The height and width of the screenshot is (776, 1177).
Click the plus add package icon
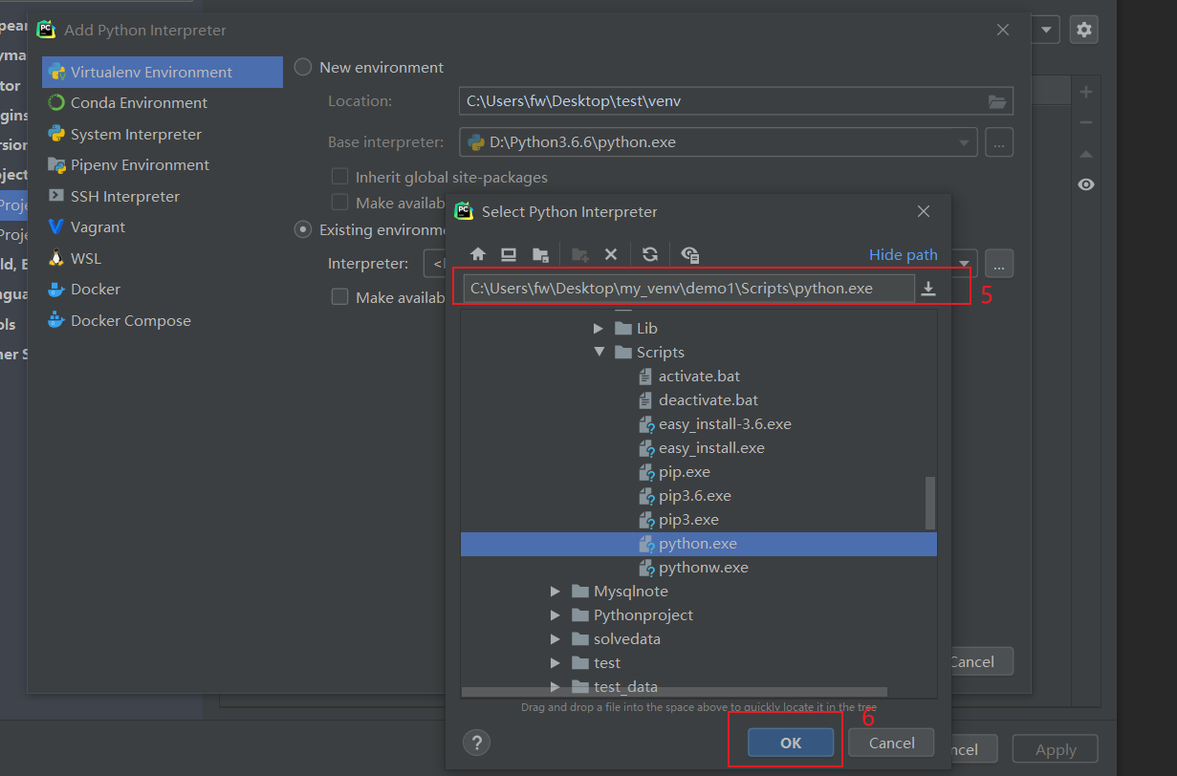click(1085, 92)
